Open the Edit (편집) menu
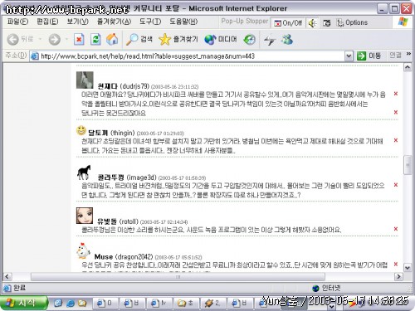415x311 pixels. click(x=47, y=22)
